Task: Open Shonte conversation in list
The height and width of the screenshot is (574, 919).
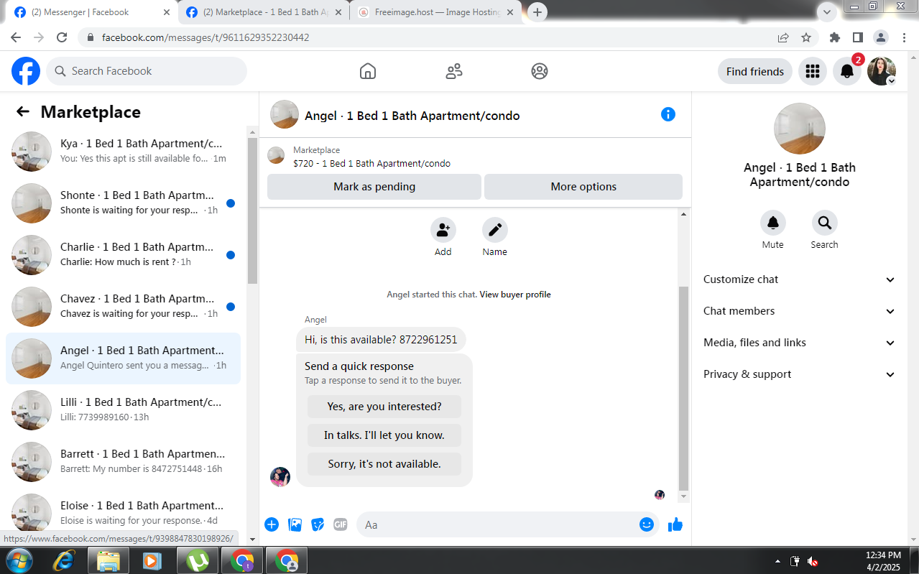Action: coord(123,203)
